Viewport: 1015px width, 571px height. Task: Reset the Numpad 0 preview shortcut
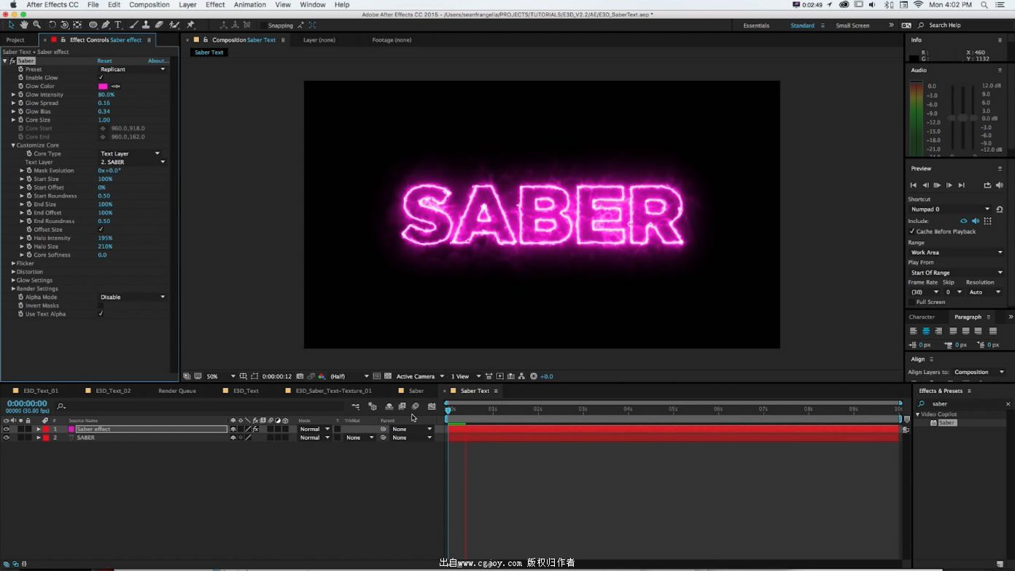point(1000,209)
